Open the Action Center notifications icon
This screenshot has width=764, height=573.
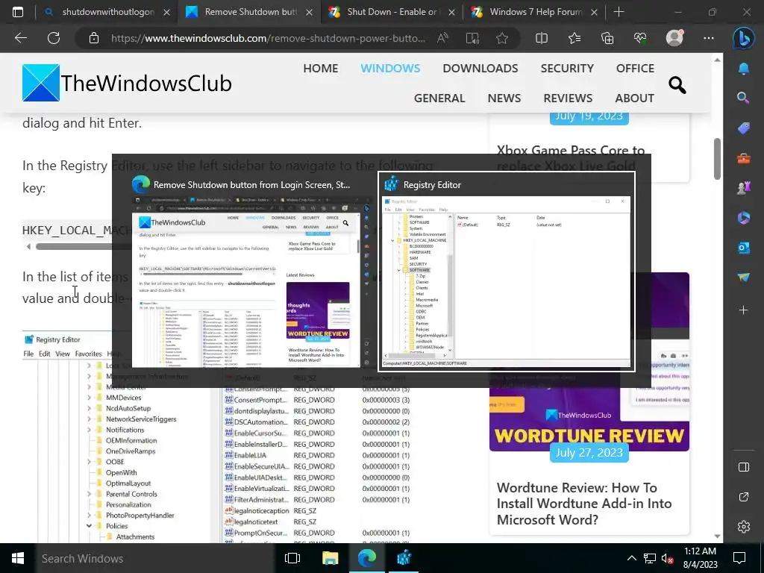(739, 558)
